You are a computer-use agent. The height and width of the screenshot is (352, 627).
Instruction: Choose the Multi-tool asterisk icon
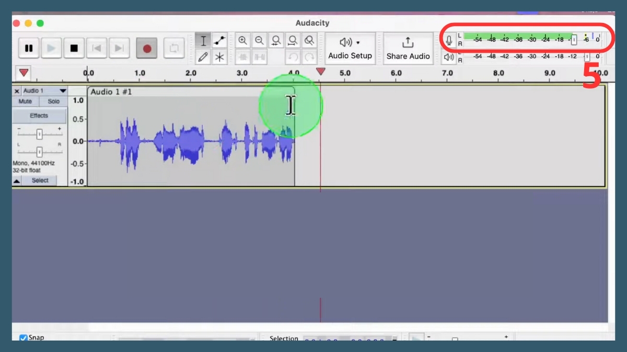(219, 57)
